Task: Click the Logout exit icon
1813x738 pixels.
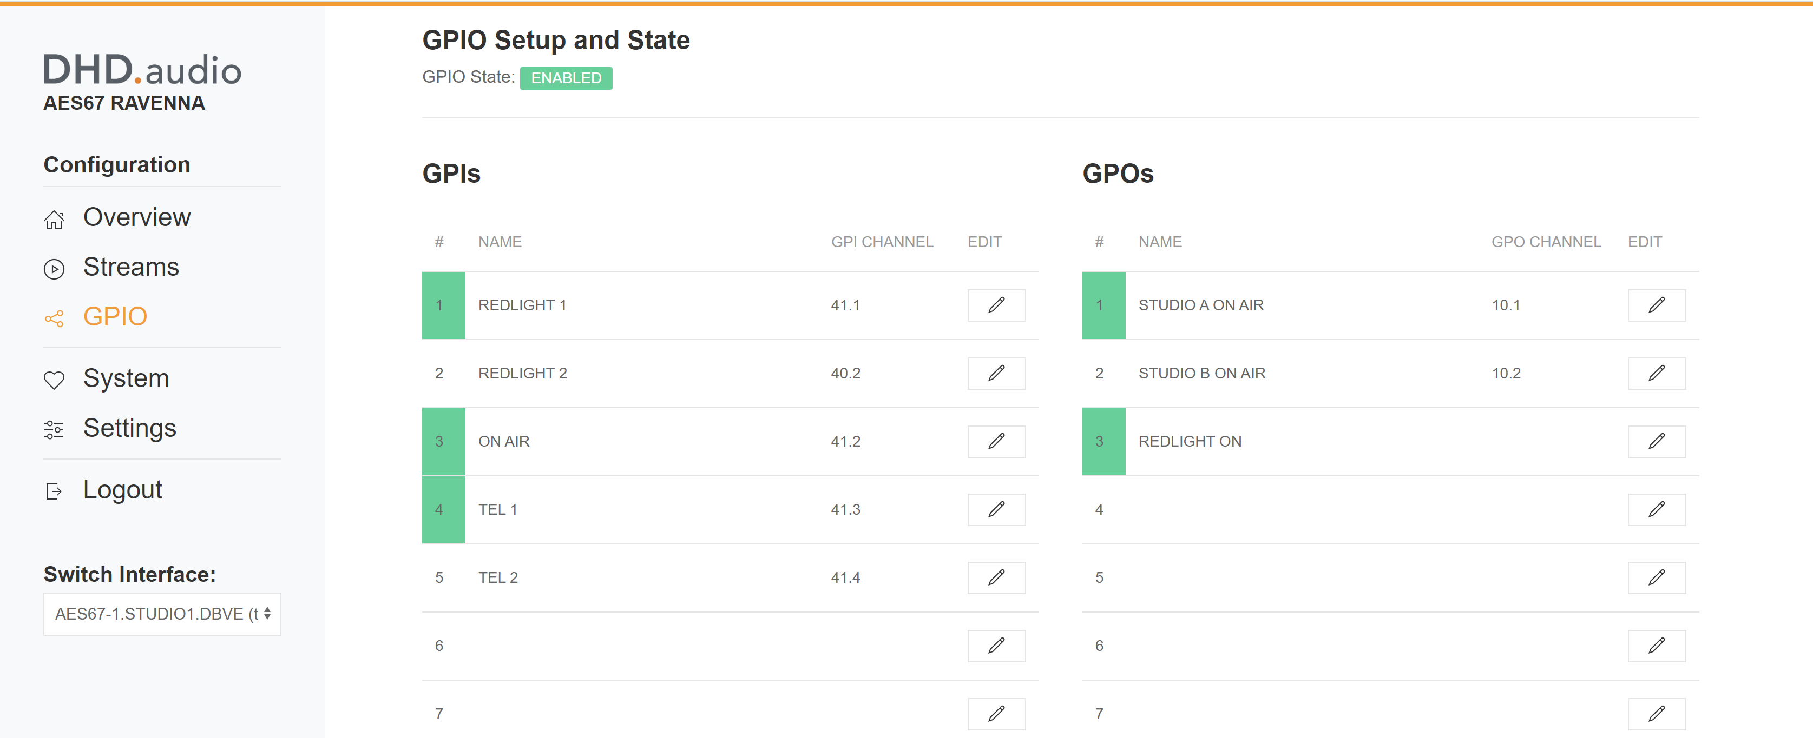Action: [54, 491]
